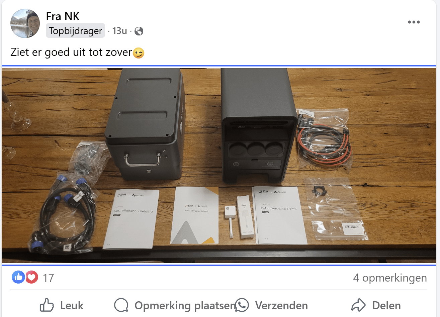
Task: Open the three-dot post options menu
Action: (414, 22)
